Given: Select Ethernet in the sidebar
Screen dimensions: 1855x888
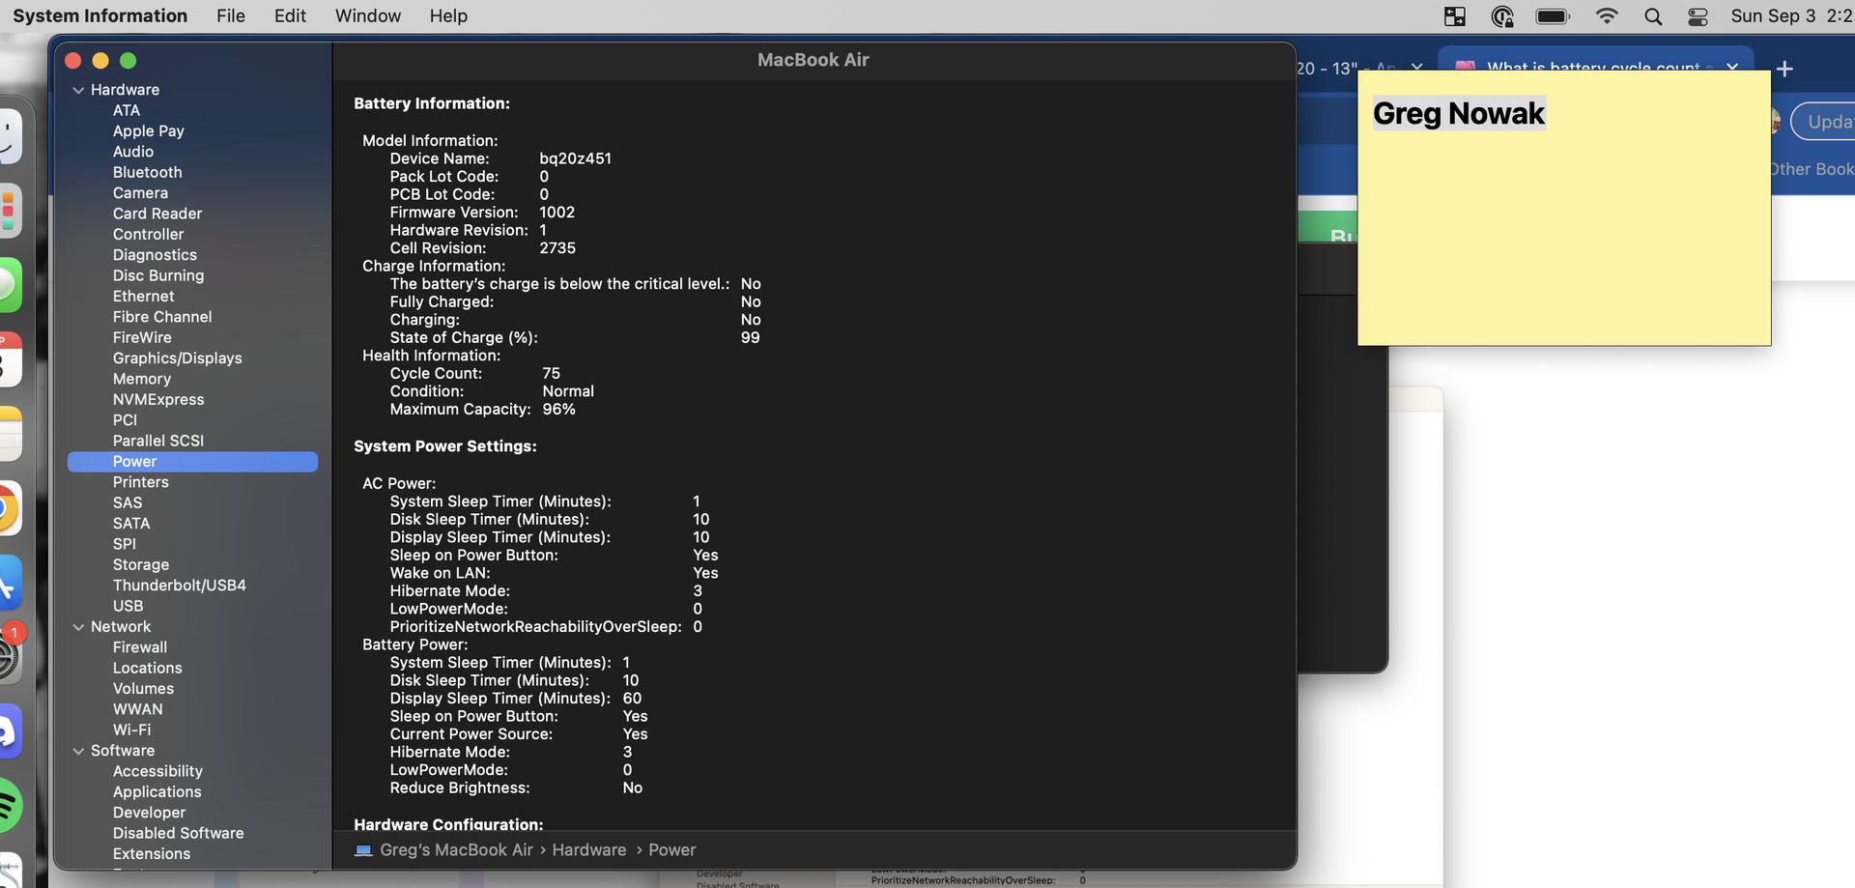Looking at the screenshot, I should 143,297.
